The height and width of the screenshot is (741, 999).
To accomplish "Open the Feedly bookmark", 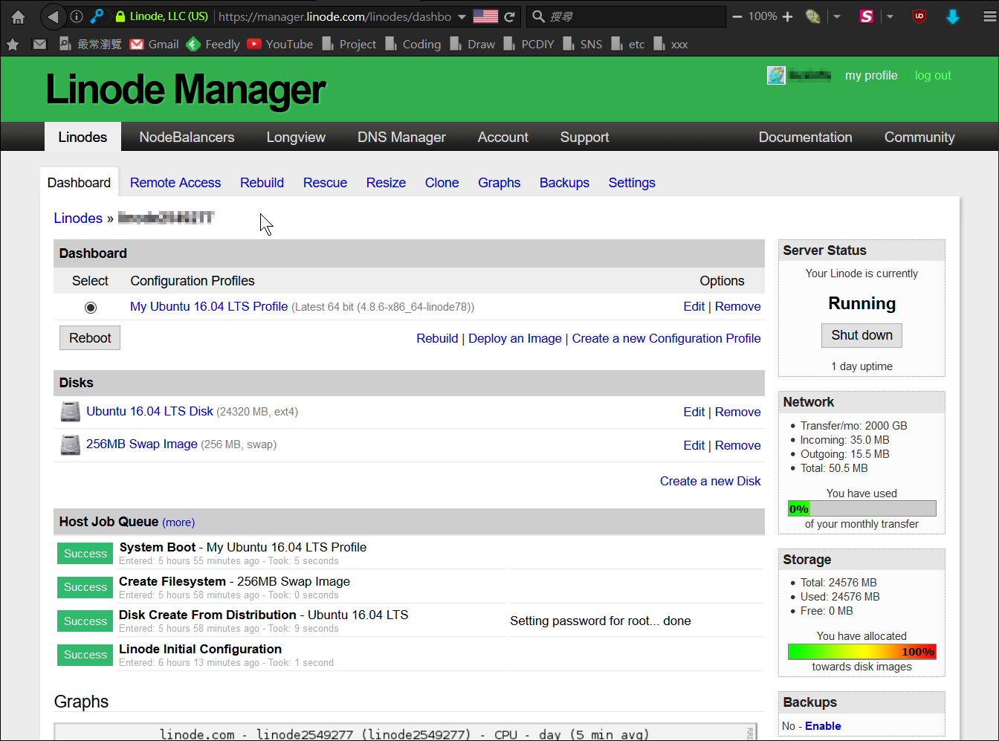I will tap(213, 45).
